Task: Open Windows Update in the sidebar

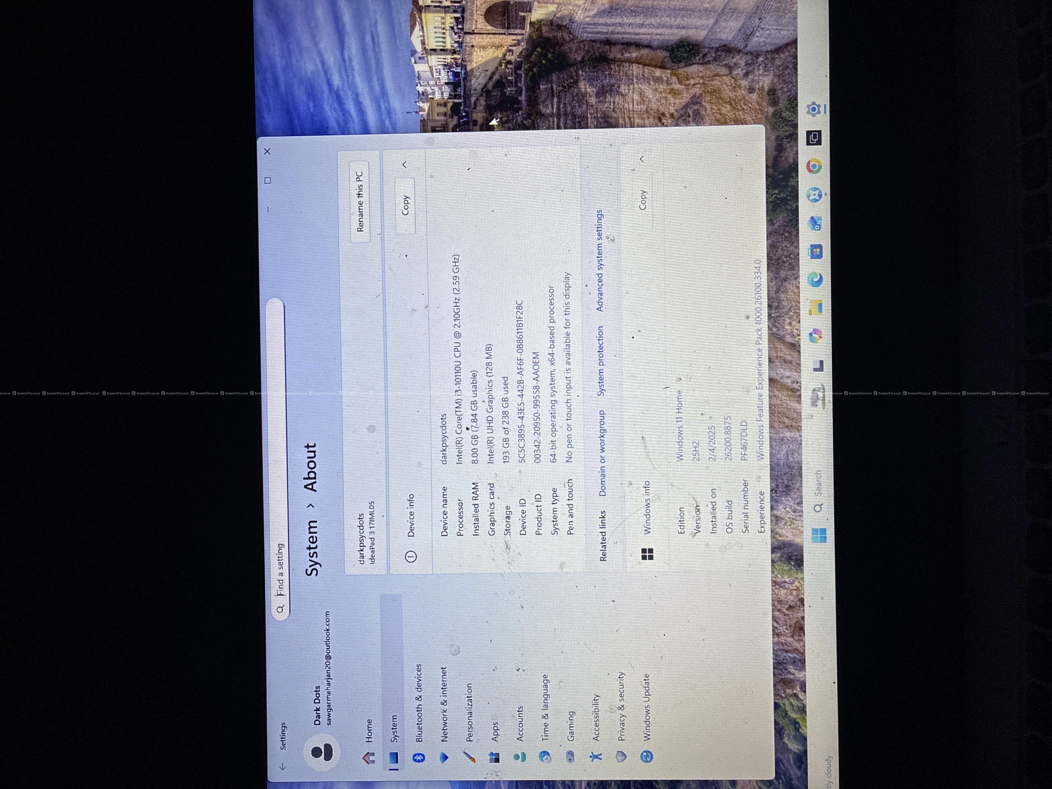Action: pos(646,718)
